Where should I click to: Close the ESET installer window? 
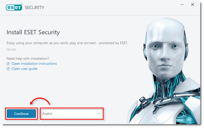coord(193,5)
